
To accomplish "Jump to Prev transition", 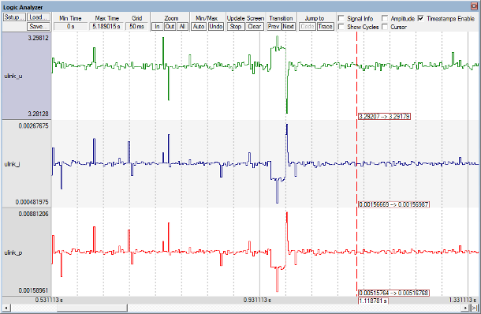I will tap(274, 27).
